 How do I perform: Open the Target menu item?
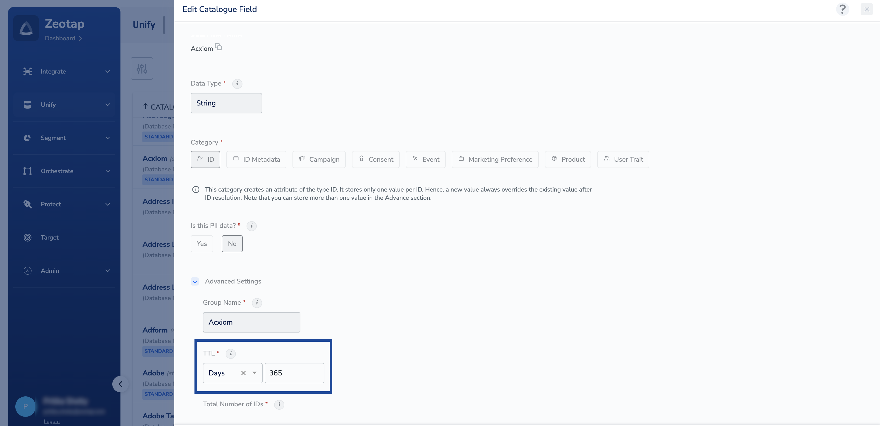(50, 237)
